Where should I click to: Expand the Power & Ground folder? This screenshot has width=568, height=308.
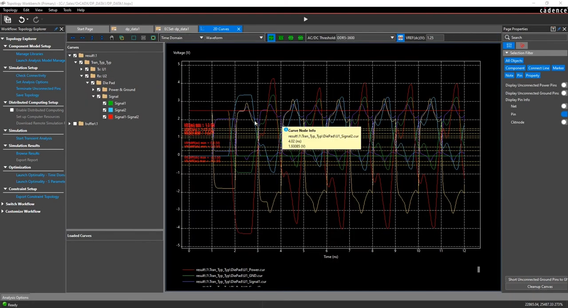point(93,90)
